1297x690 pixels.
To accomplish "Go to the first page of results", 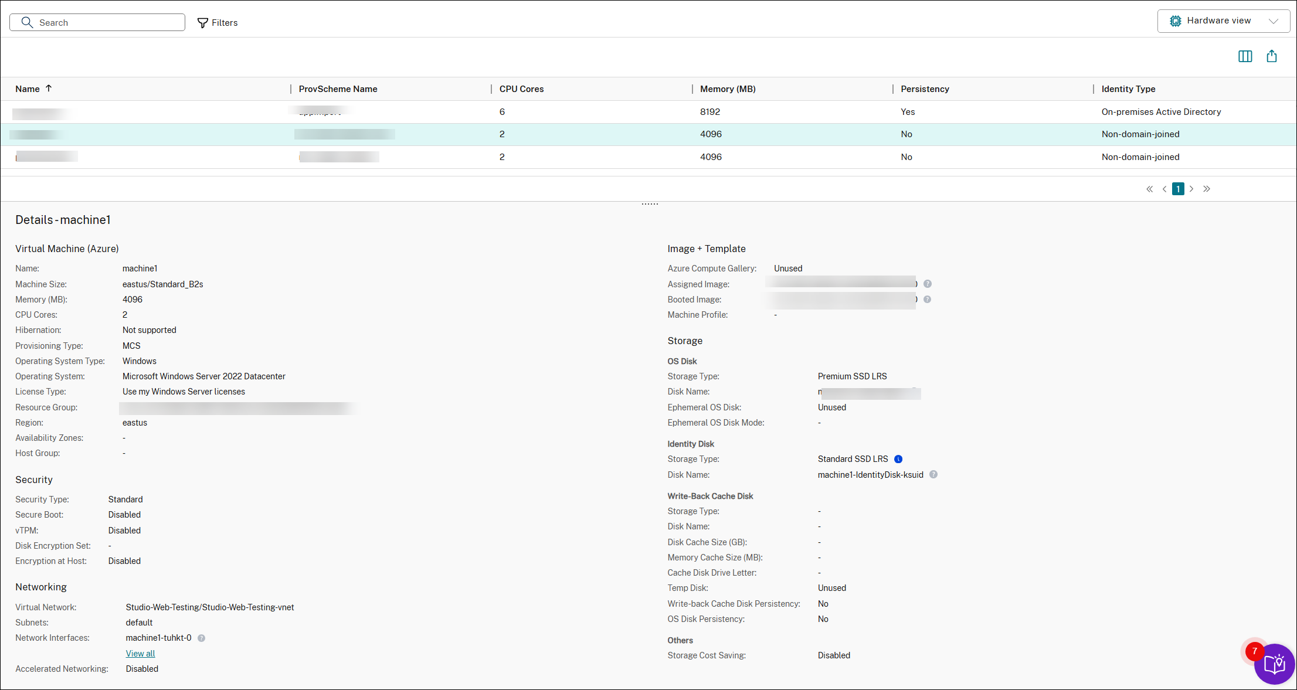I will 1149,189.
